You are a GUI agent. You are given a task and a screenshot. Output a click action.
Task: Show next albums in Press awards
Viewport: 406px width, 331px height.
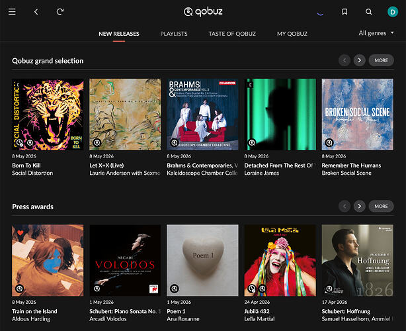(x=360, y=207)
